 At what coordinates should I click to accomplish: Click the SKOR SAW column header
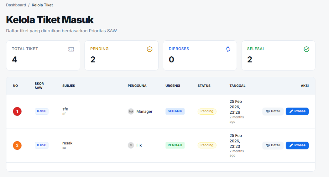[x=39, y=86]
